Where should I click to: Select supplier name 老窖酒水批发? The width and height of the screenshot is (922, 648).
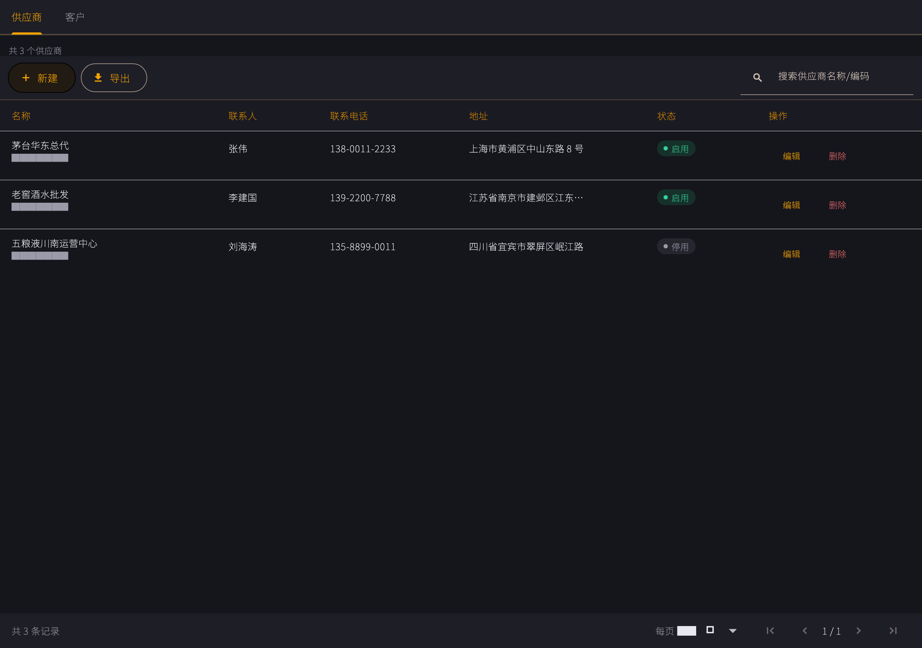40,194
